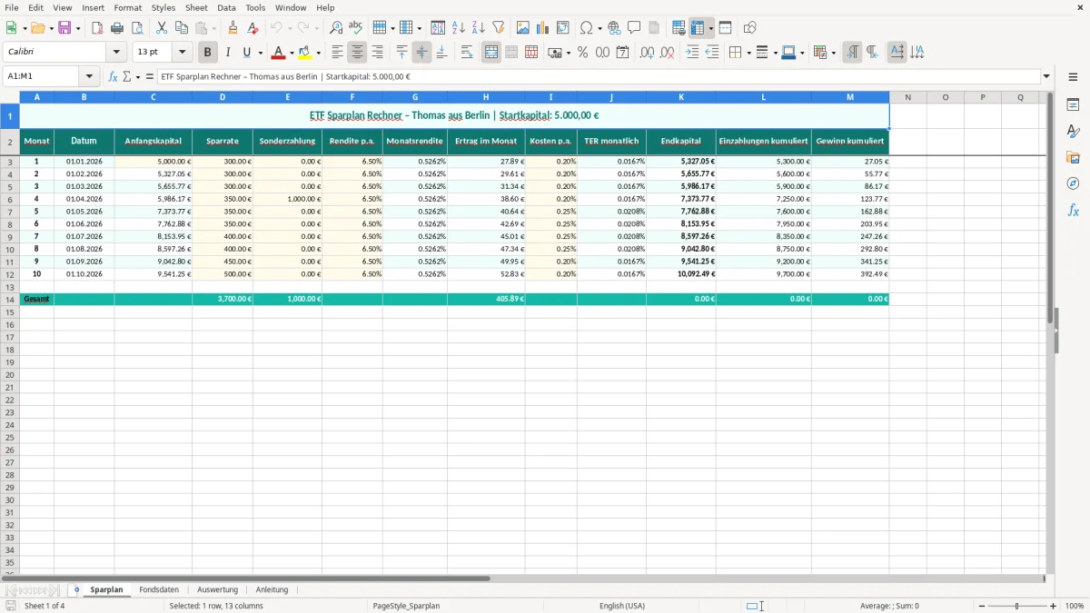Image resolution: width=1090 pixels, height=613 pixels.
Task: Add decimal place icon
Action: [x=648, y=53]
